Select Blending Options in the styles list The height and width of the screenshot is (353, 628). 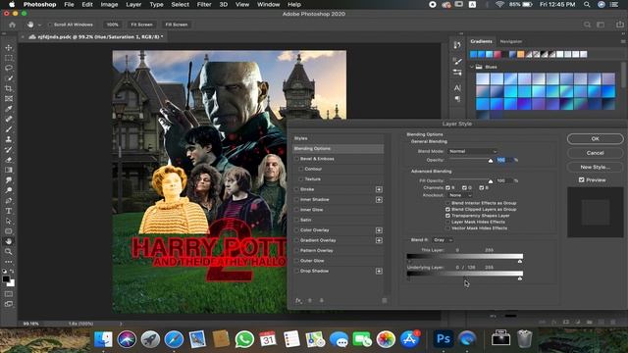point(338,148)
